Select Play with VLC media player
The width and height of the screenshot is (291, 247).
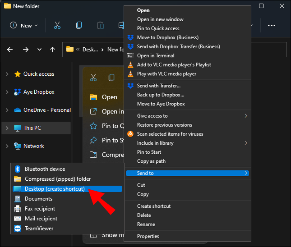[166, 74]
